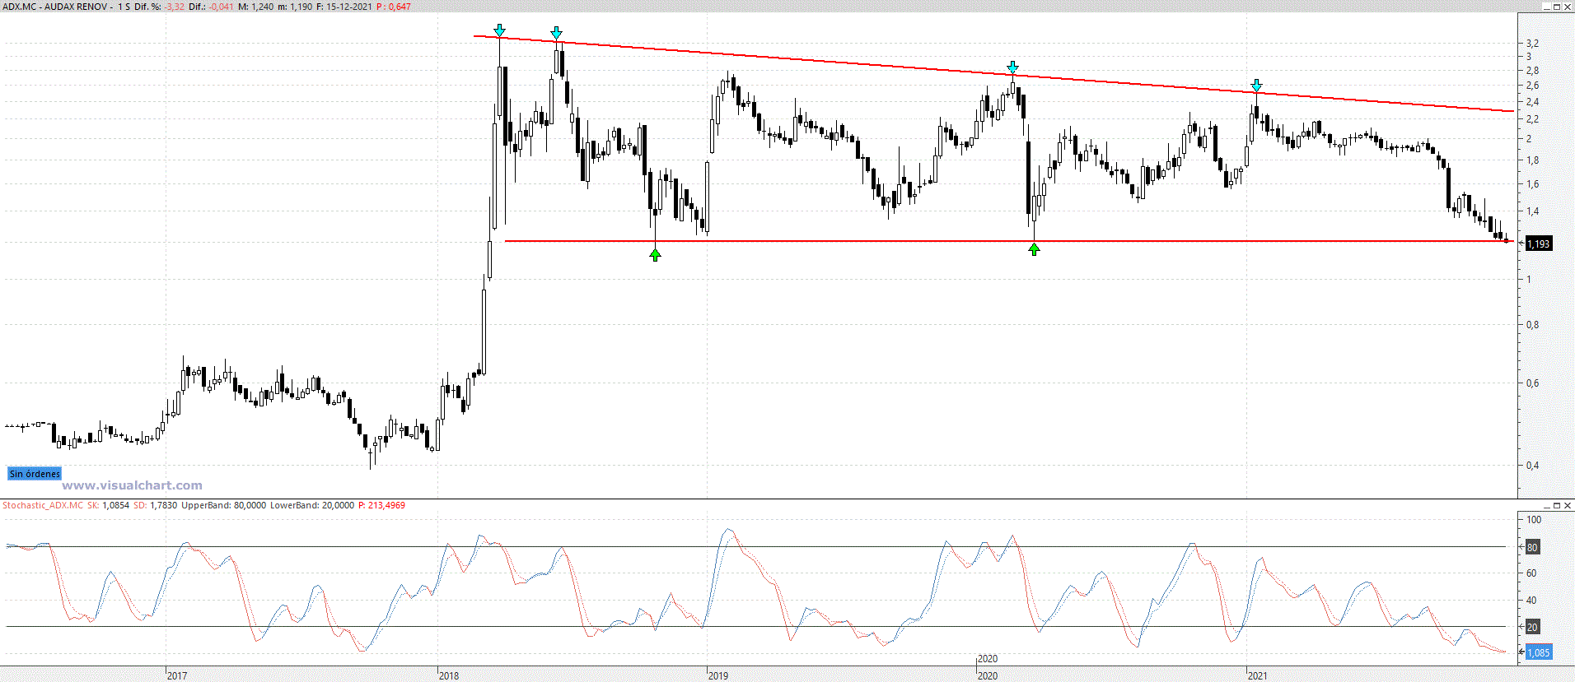Select the leftmost cyan down arrow marker
Image resolution: width=1575 pixels, height=682 pixels.
tap(499, 30)
